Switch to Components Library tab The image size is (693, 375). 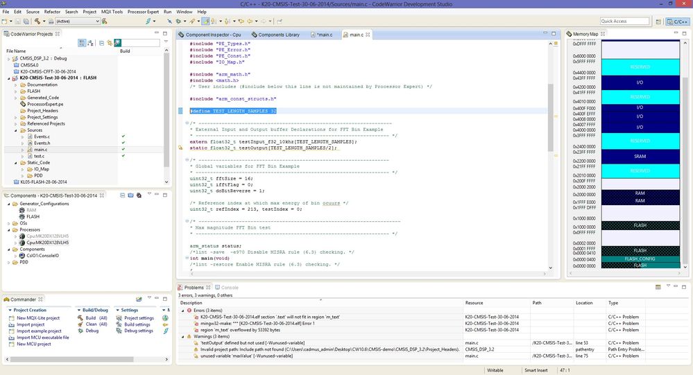pyautogui.click(x=275, y=35)
